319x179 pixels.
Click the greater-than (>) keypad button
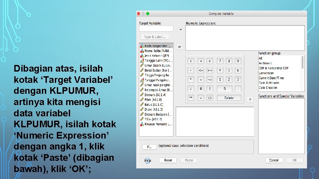pos(210,61)
